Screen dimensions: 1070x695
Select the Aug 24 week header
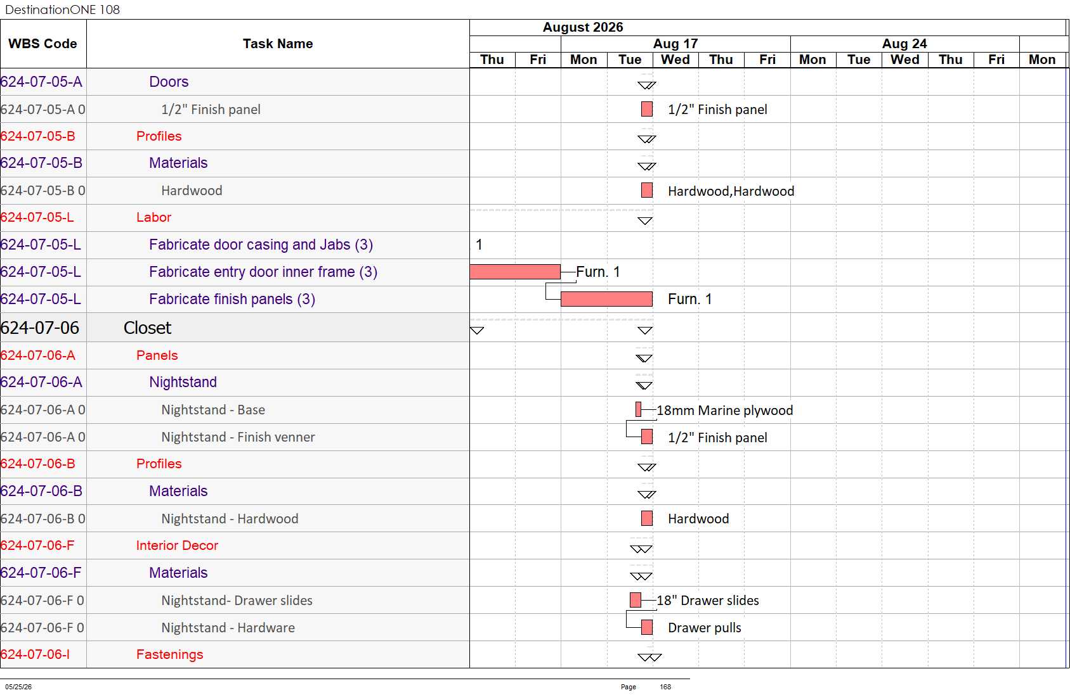904,44
